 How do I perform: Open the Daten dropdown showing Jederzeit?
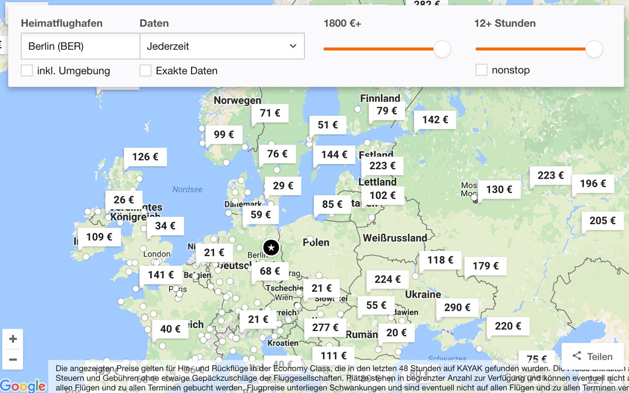(222, 46)
